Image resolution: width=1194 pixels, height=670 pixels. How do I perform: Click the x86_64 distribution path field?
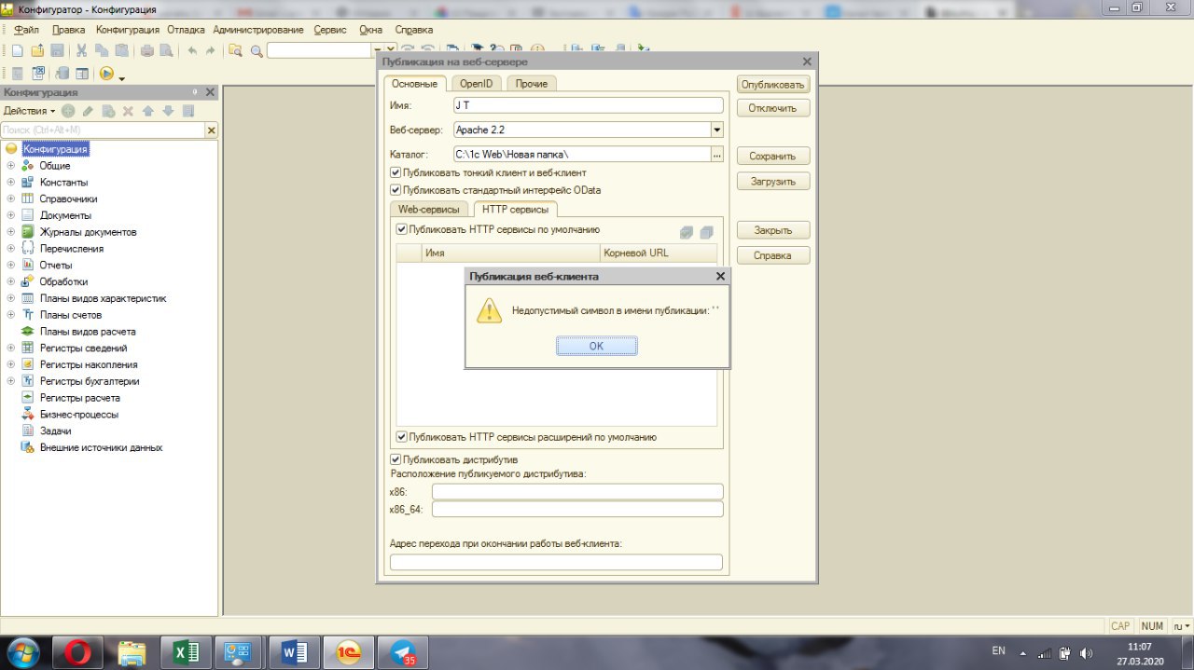click(577, 510)
